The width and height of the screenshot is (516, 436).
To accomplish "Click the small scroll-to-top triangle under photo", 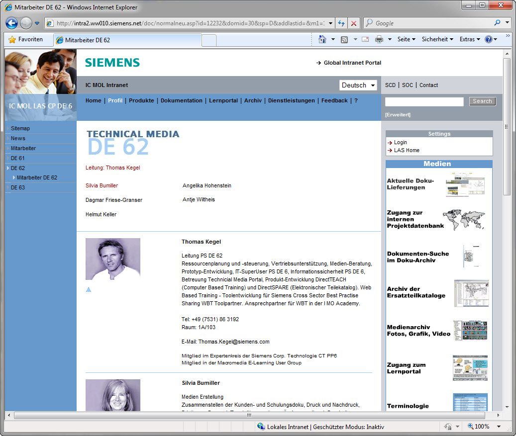I will 89,289.
